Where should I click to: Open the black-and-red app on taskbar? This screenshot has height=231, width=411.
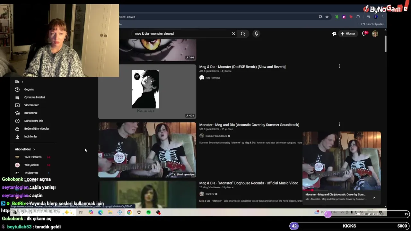click(x=158, y=212)
